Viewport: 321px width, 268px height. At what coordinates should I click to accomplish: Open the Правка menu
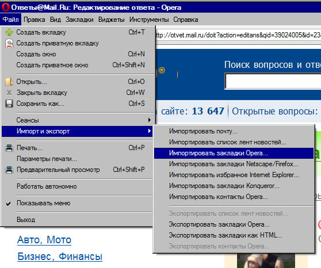point(34,20)
